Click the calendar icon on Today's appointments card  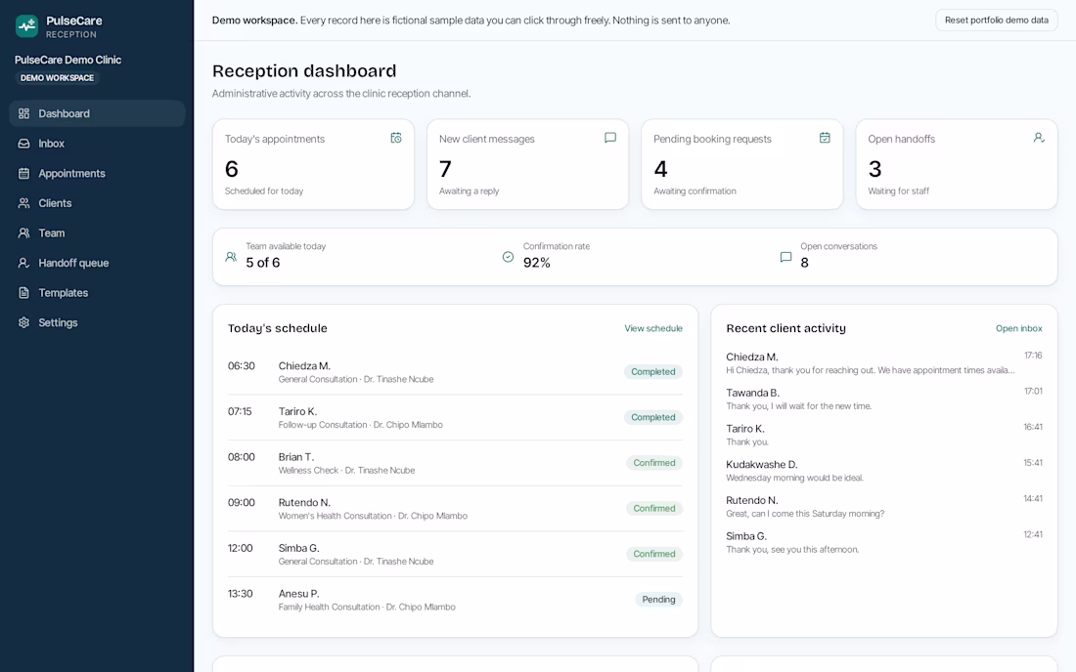pos(396,138)
